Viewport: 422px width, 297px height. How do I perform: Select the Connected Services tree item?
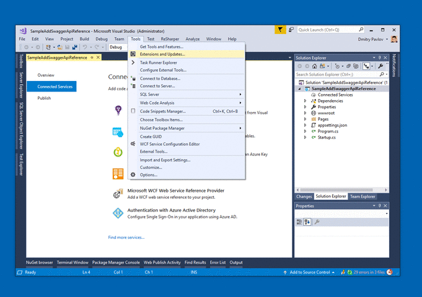(x=335, y=95)
